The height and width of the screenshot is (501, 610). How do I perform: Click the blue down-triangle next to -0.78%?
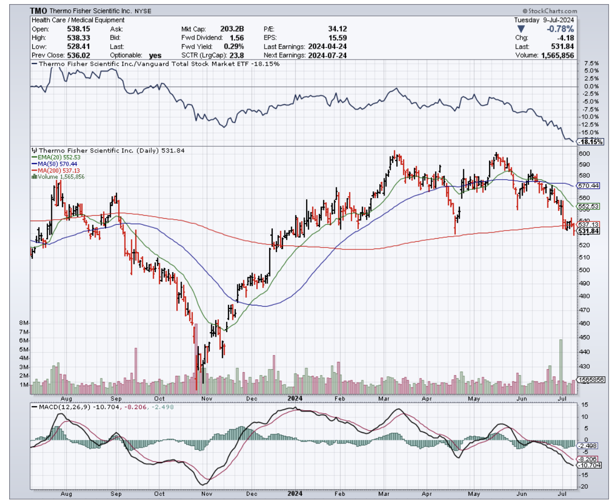(521, 29)
